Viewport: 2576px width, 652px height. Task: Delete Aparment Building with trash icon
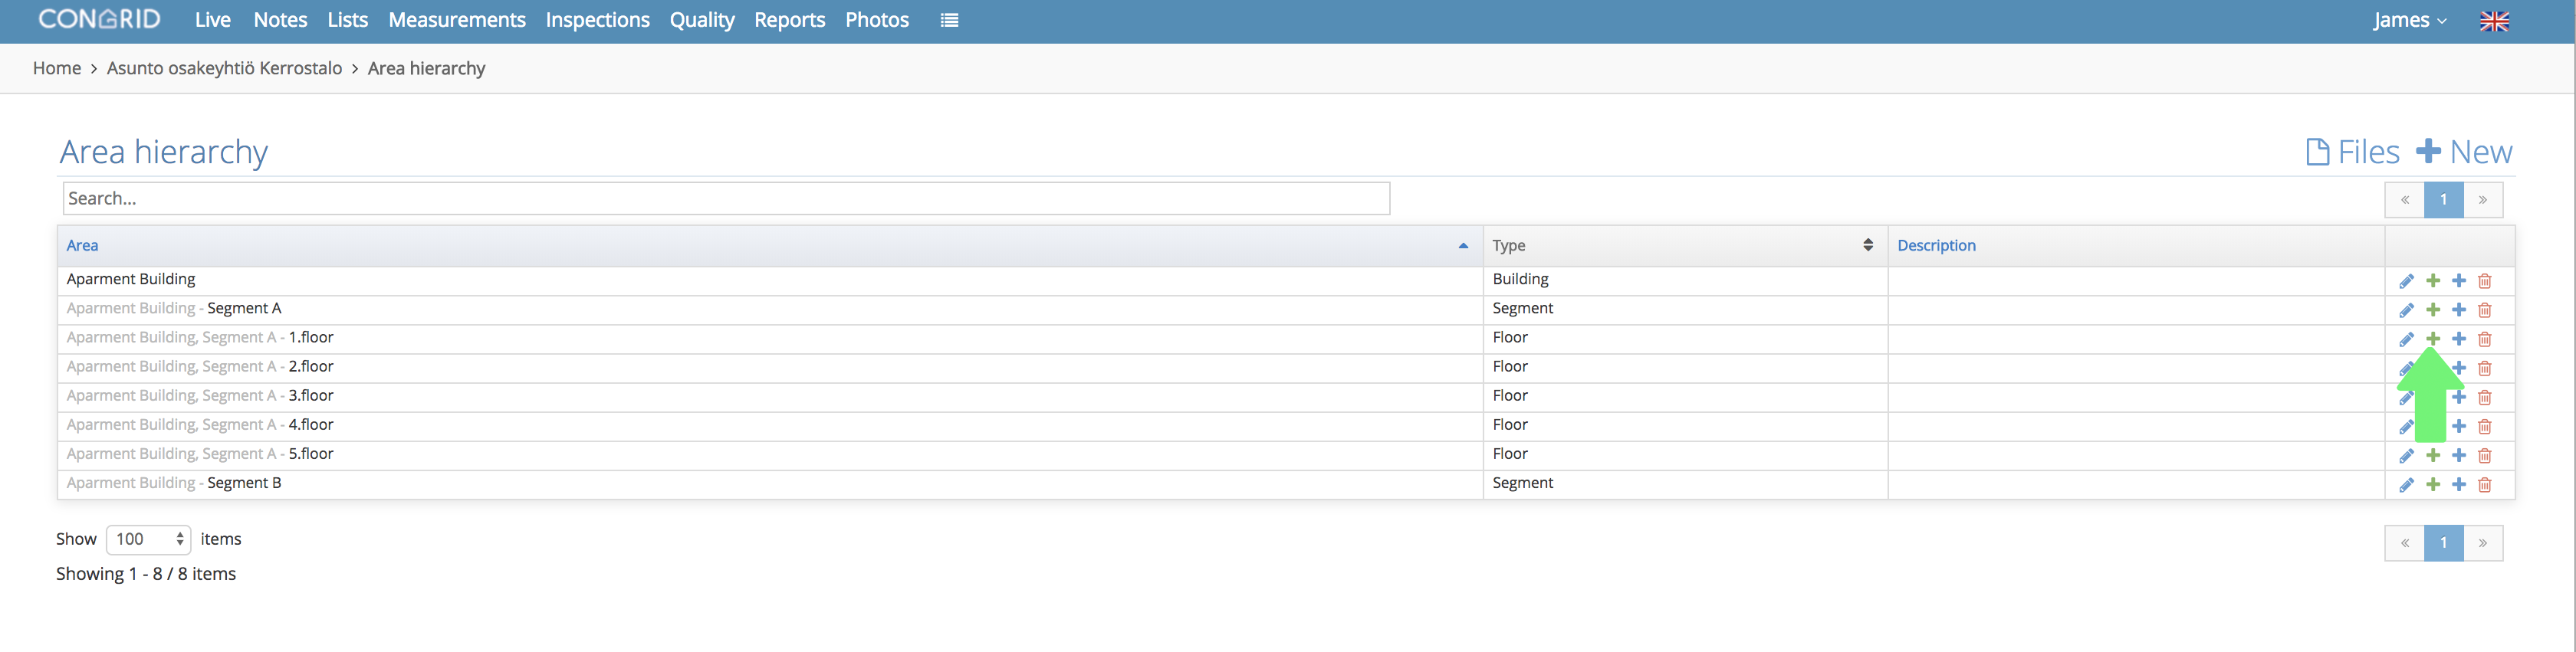coord(2485,281)
